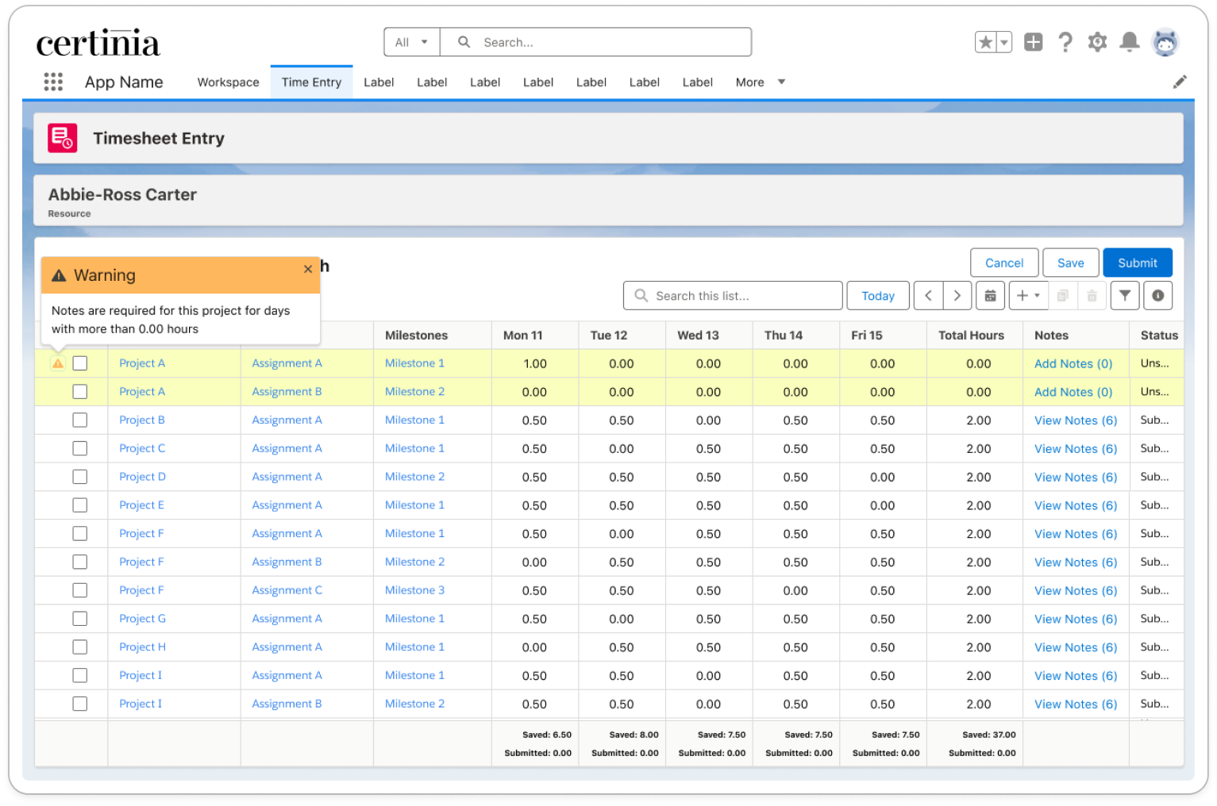The height and width of the screenshot is (806, 1217).
Task: Navigate to the next week
Action: pos(957,295)
